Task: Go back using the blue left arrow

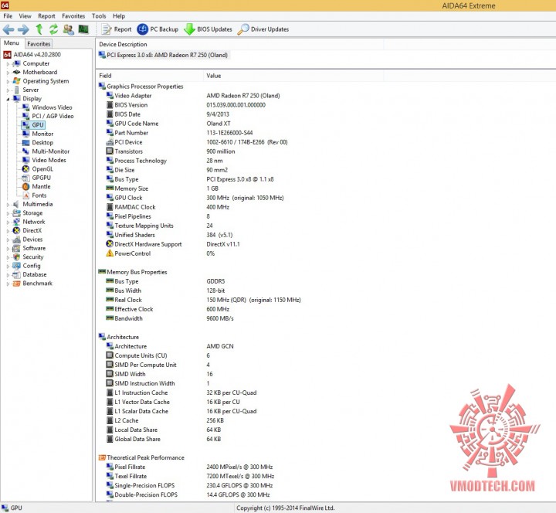Action: pos(8,29)
